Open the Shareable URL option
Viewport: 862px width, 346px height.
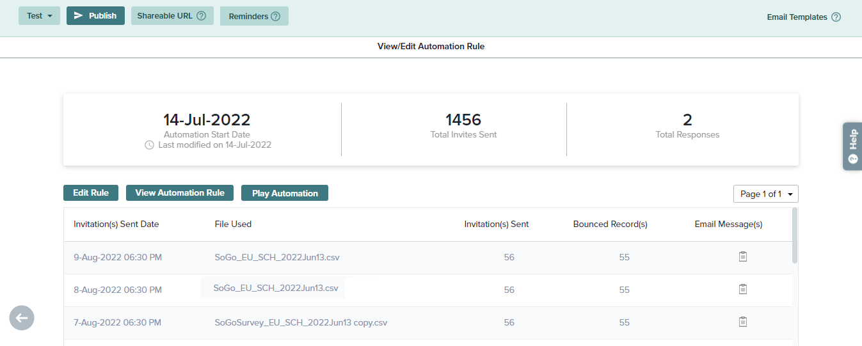[164, 16]
